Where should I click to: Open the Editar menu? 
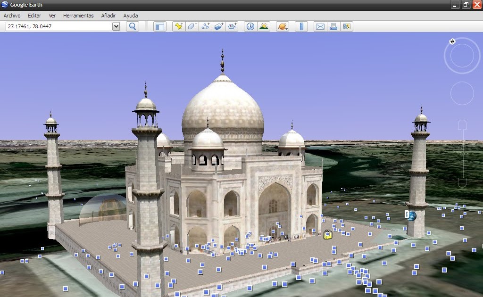point(34,16)
